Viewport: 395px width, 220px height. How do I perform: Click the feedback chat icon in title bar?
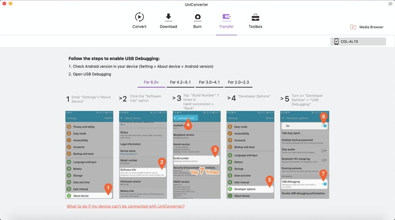tap(390, 4)
